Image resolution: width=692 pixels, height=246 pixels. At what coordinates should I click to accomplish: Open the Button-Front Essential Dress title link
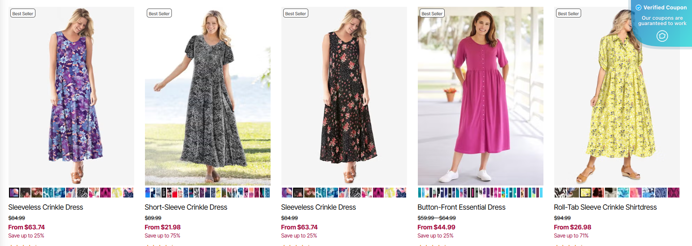pyautogui.click(x=461, y=207)
